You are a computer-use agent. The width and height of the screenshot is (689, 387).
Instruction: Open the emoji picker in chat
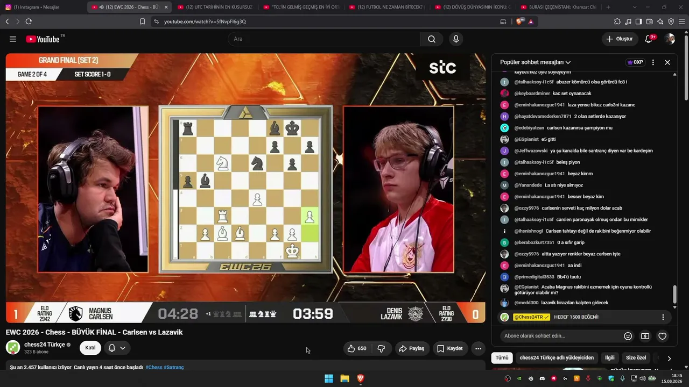pyautogui.click(x=628, y=336)
